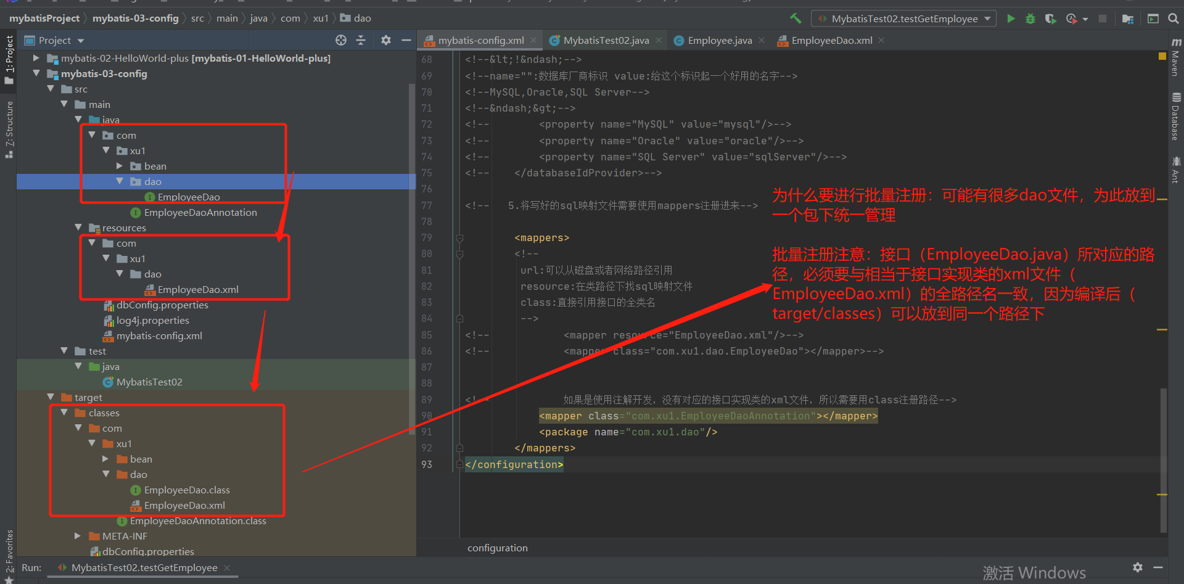1184x584 pixels.
Task: Collapse the resources folder
Action: (x=78, y=228)
